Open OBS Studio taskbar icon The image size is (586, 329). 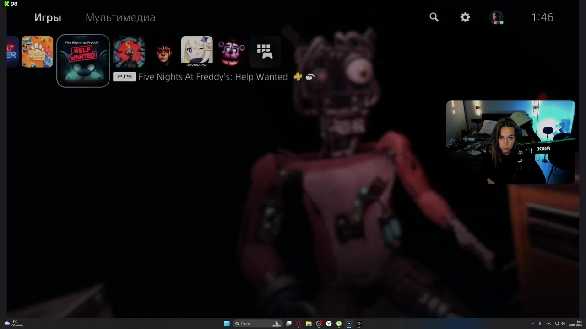(319, 324)
